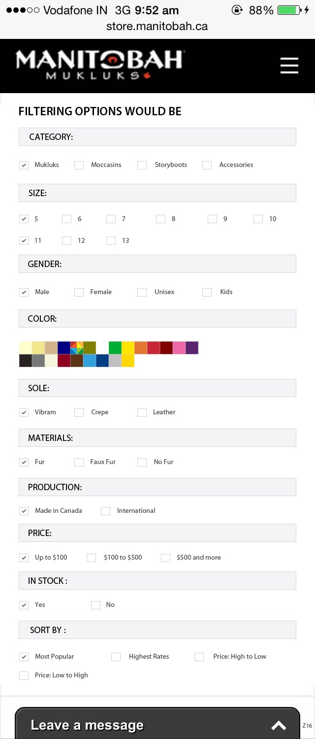Select the purple color swatch
The width and height of the screenshot is (315, 739).
(192, 348)
